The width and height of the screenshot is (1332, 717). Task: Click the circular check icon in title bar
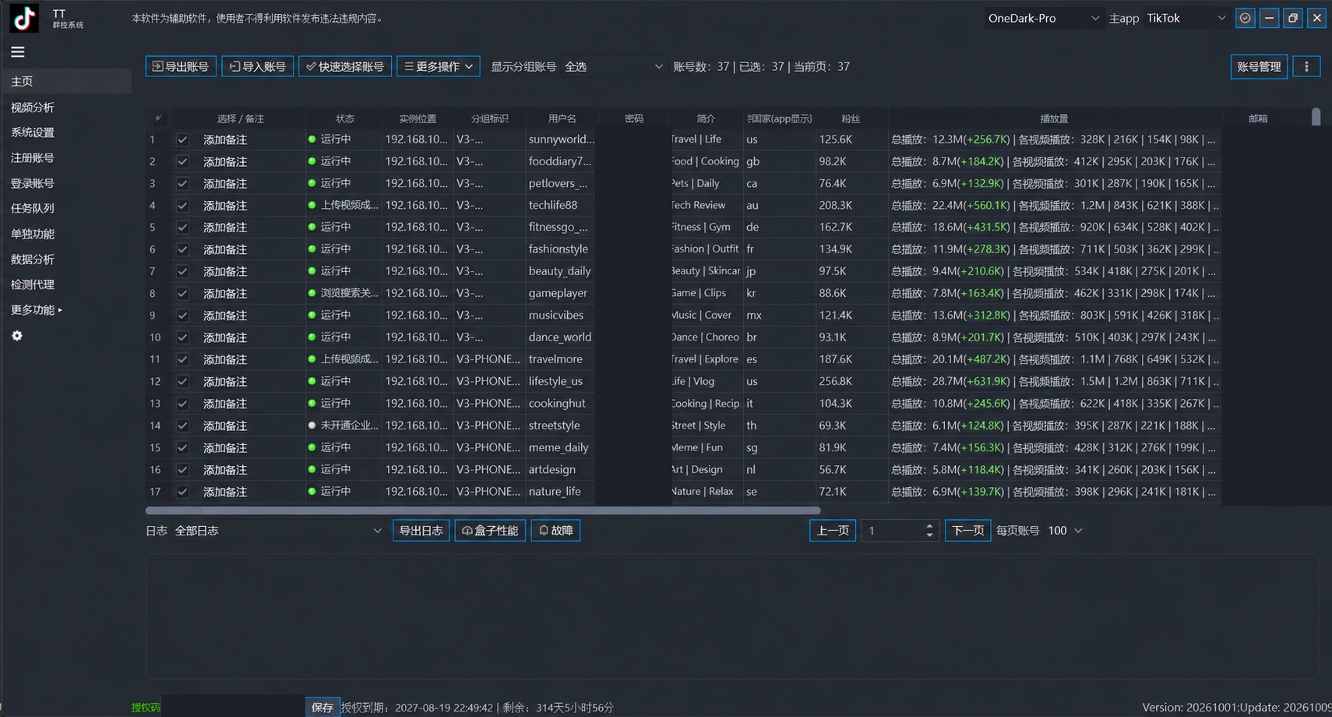1246,18
